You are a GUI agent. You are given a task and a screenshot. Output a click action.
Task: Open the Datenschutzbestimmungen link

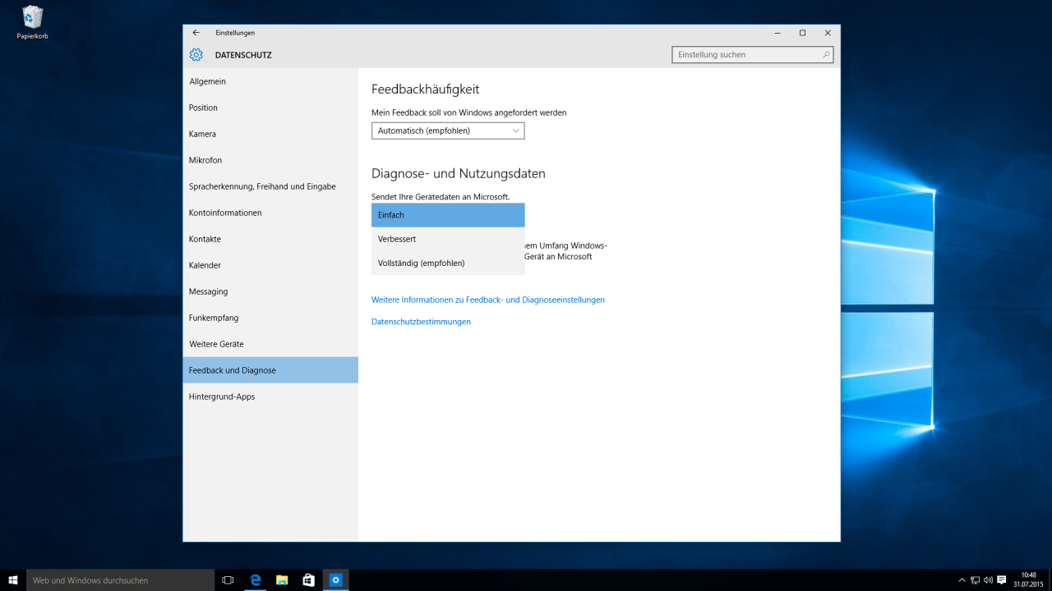[x=421, y=322]
